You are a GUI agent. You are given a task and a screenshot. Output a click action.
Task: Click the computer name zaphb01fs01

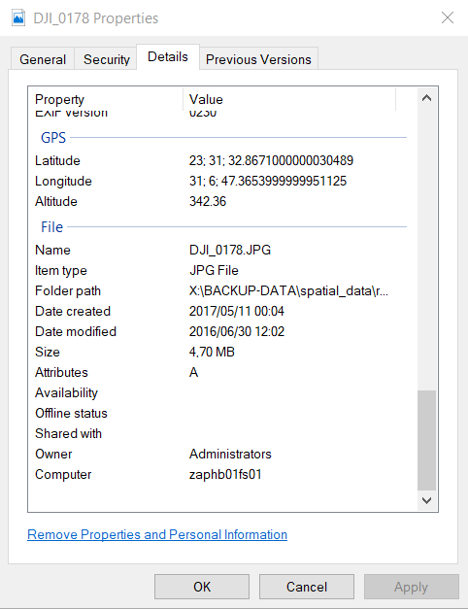coord(225,474)
